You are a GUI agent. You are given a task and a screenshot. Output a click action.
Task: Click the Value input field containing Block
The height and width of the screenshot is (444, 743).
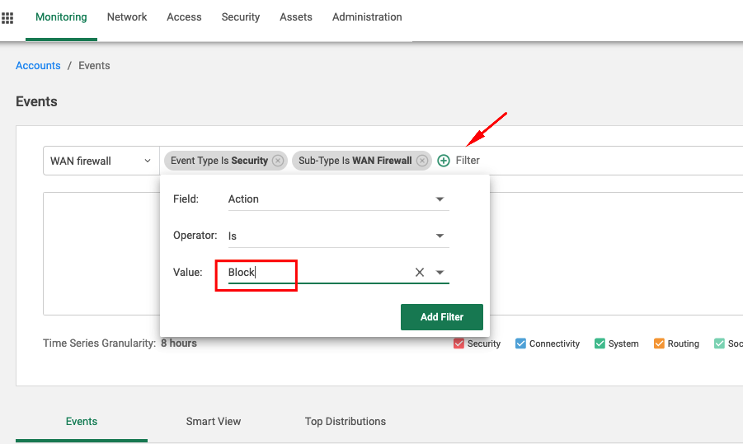click(313, 273)
